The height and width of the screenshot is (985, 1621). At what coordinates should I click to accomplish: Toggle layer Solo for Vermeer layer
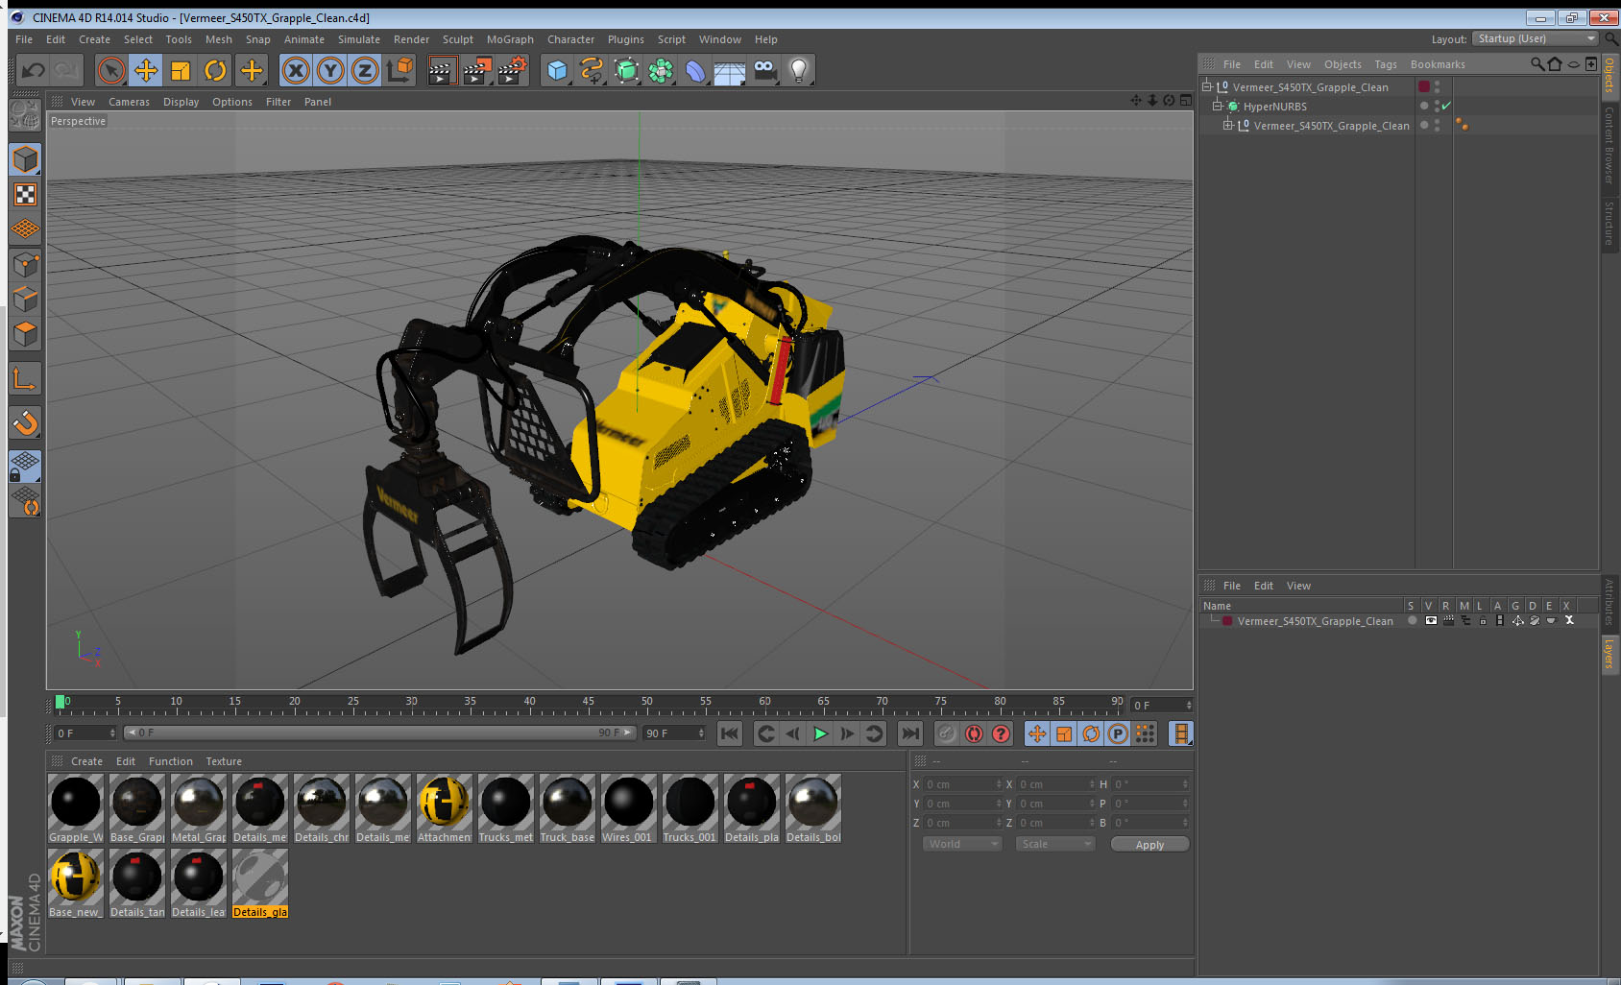point(1412,620)
